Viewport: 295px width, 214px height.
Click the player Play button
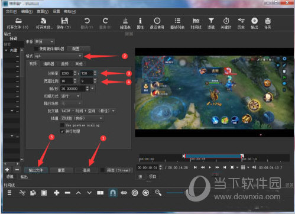coord(210,167)
